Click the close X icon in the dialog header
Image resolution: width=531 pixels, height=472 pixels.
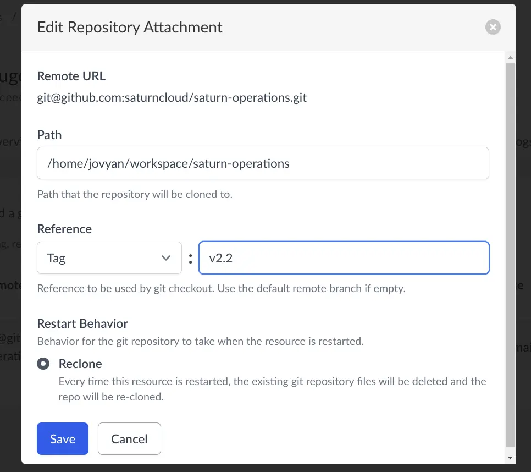click(x=493, y=26)
